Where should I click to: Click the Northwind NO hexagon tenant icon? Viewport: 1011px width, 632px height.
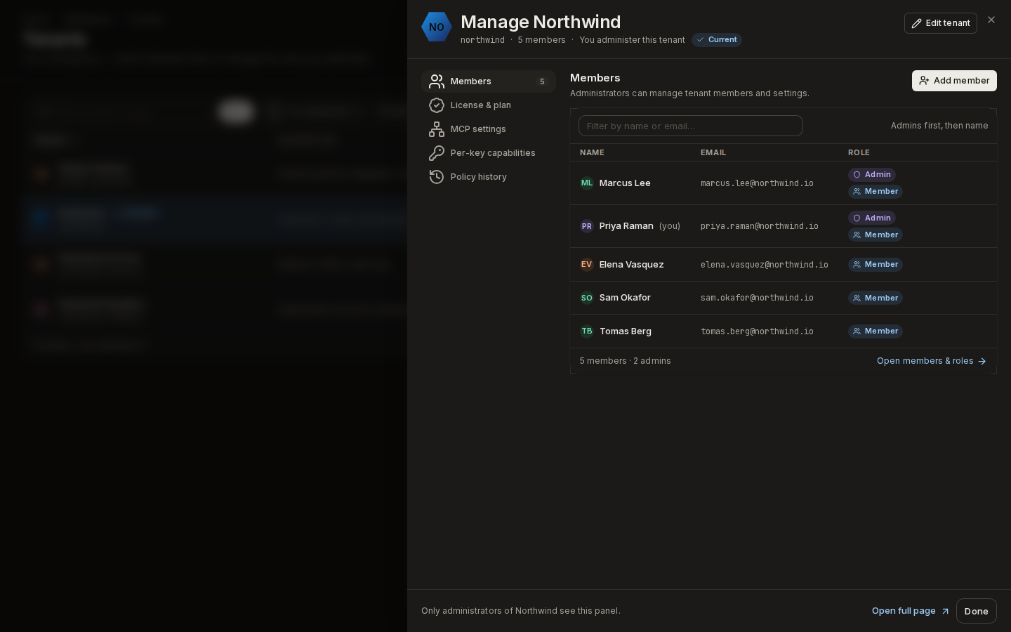(x=436, y=27)
